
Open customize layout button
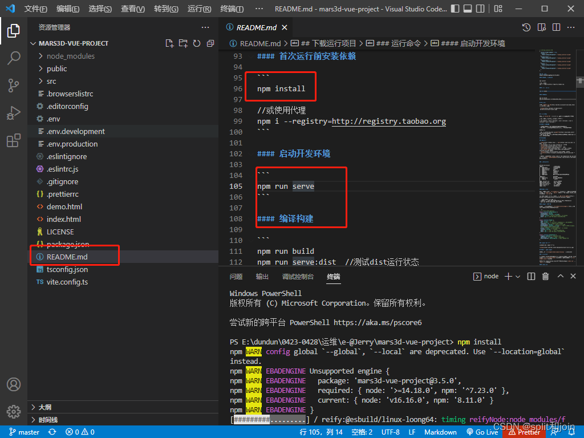tap(498, 9)
